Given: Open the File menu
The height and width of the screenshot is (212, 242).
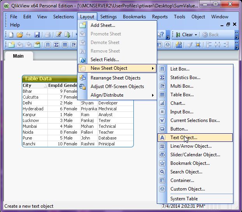Looking at the screenshot, I should [14, 17].
